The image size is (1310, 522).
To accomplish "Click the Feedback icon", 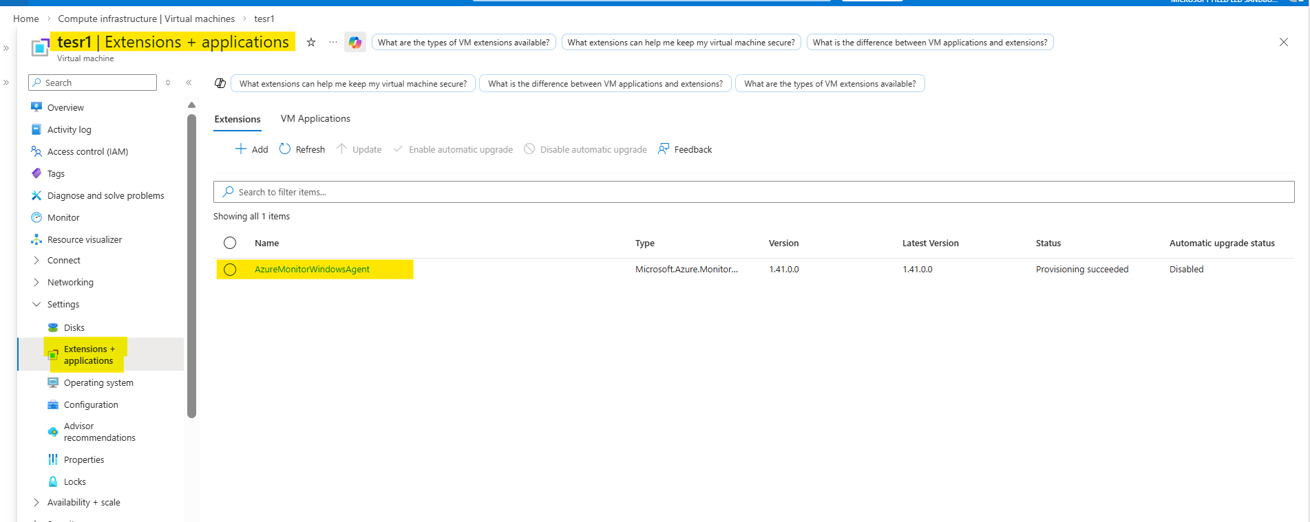I will point(664,149).
